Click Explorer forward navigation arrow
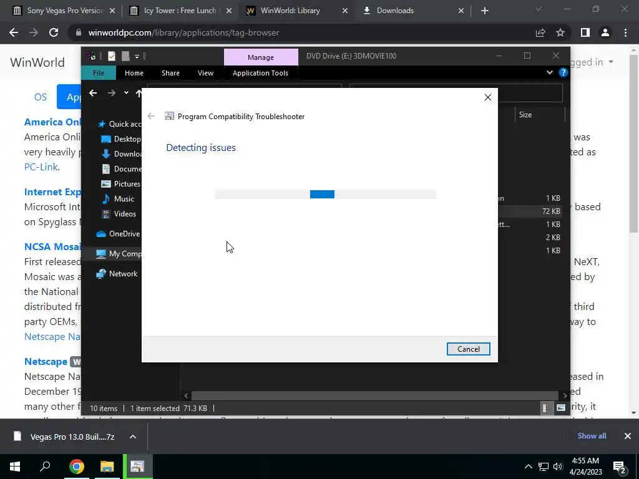Image resolution: width=639 pixels, height=479 pixels. coord(112,94)
